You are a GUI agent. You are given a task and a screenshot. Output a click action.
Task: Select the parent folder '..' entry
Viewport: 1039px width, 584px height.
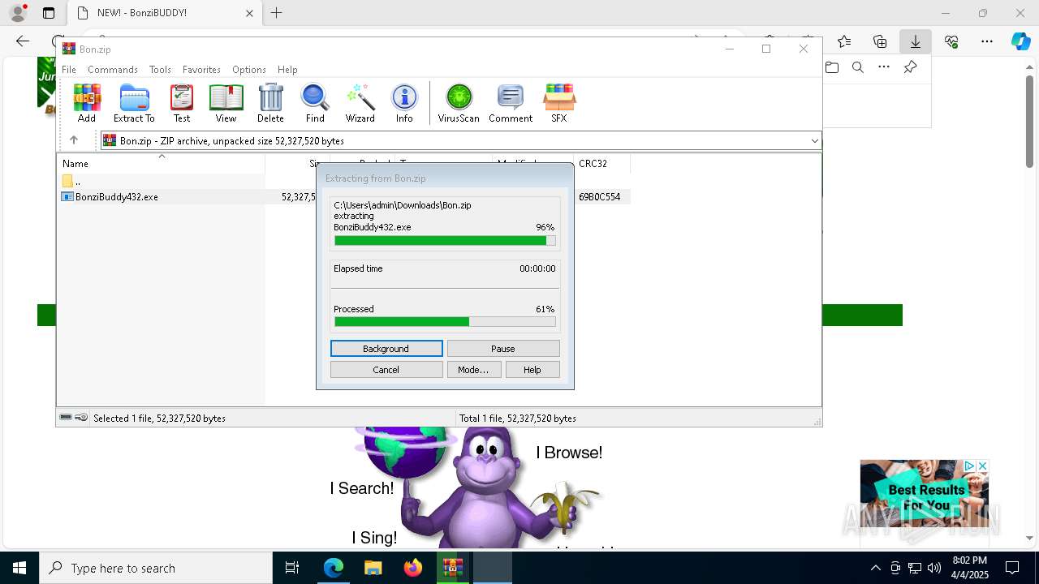[71, 181]
